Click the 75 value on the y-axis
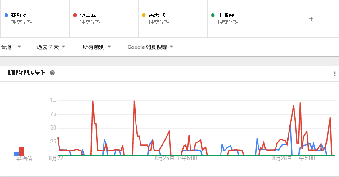The width and height of the screenshot is (339, 177). [x=53, y=114]
